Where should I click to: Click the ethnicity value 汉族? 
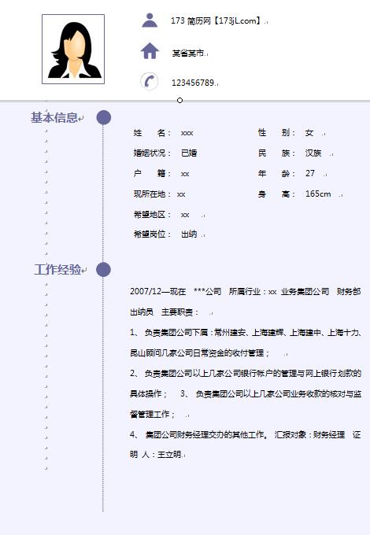[x=313, y=153]
